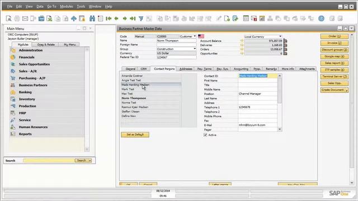Image resolution: width=358 pixels, height=201 pixels.
Task: Switch to the Attachments tab
Action: tap(307, 69)
